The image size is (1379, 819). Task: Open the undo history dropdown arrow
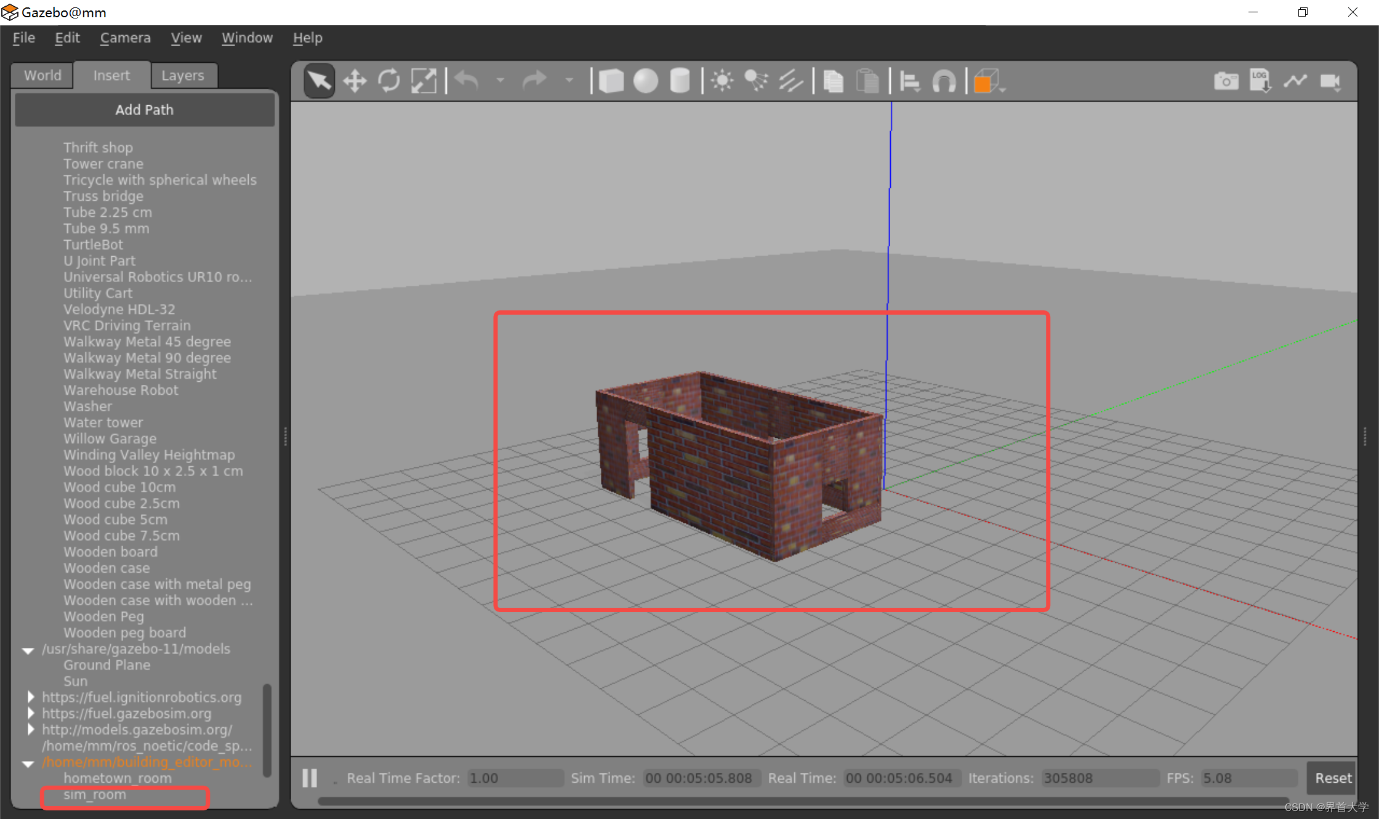500,81
